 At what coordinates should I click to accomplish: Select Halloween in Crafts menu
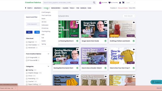pyautogui.click(x=45, y=25)
